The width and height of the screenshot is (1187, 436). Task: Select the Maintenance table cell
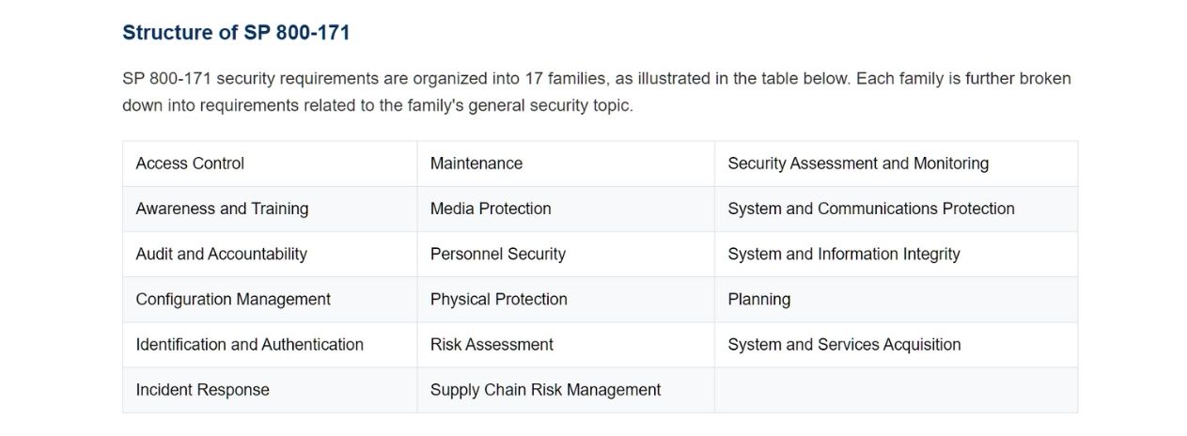(x=566, y=163)
